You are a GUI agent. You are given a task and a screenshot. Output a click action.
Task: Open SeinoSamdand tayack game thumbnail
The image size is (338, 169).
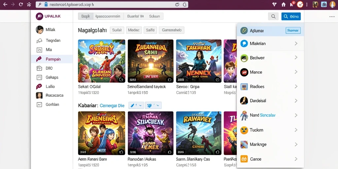click(x=151, y=61)
